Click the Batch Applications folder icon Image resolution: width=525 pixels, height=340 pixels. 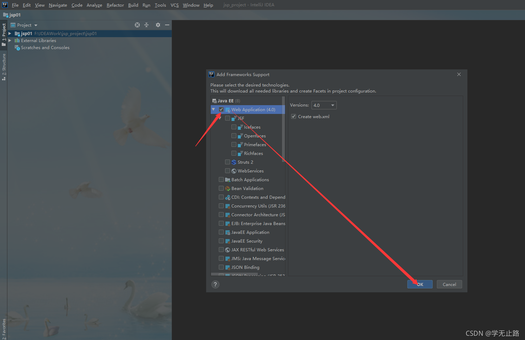click(x=228, y=180)
